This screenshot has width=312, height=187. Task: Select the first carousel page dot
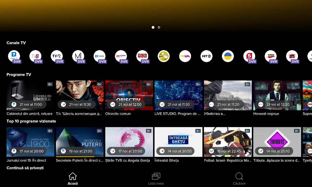(153, 27)
